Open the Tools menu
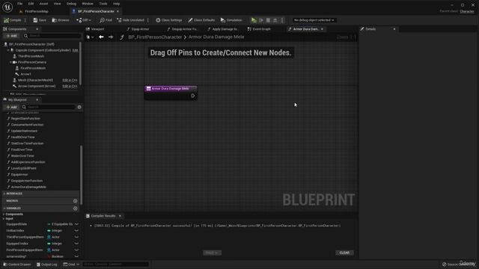479x269 pixels. click(103, 4)
